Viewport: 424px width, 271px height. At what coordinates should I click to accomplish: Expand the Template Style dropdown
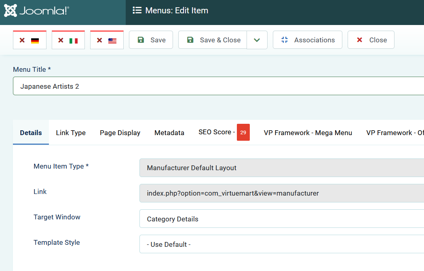281,244
